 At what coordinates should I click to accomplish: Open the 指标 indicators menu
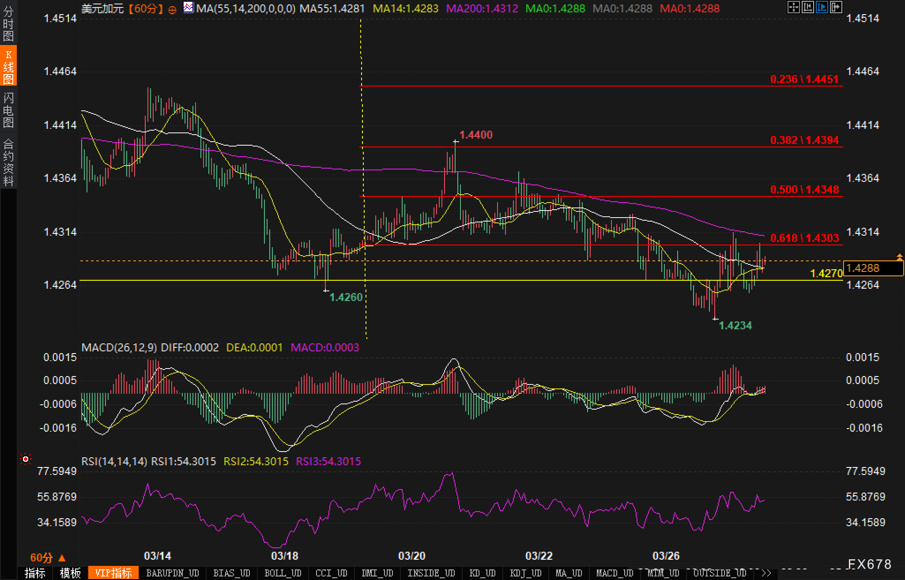pyautogui.click(x=35, y=573)
